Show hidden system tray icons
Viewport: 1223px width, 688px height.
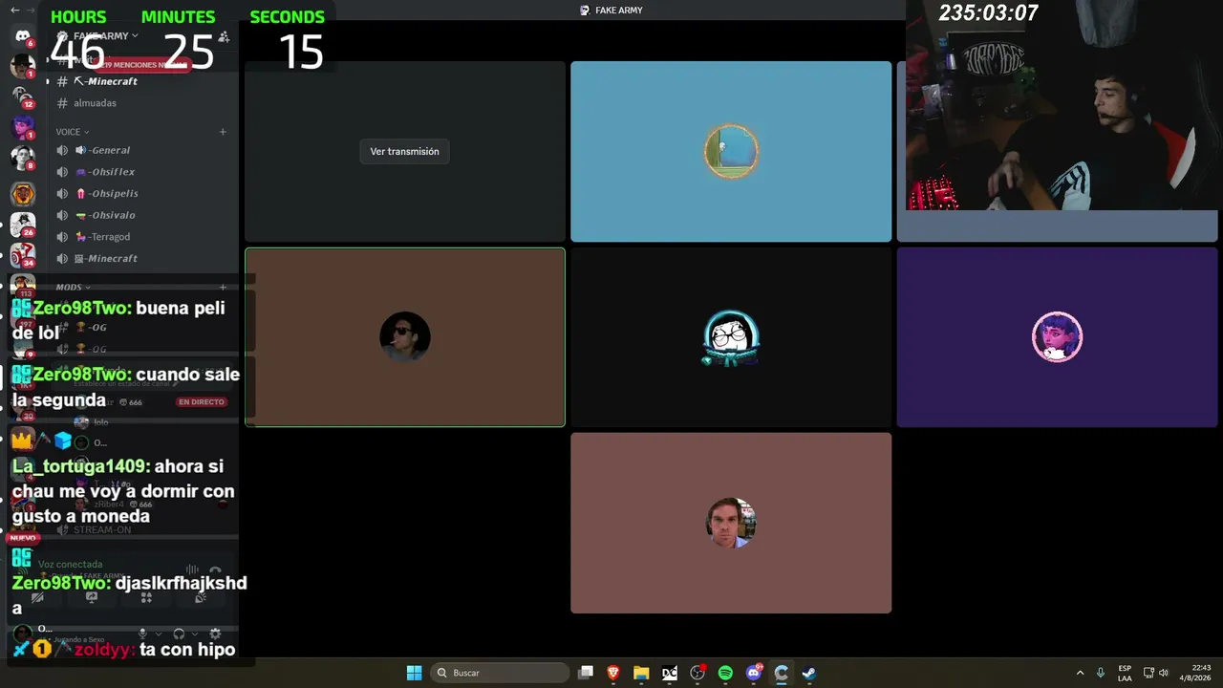1080,673
